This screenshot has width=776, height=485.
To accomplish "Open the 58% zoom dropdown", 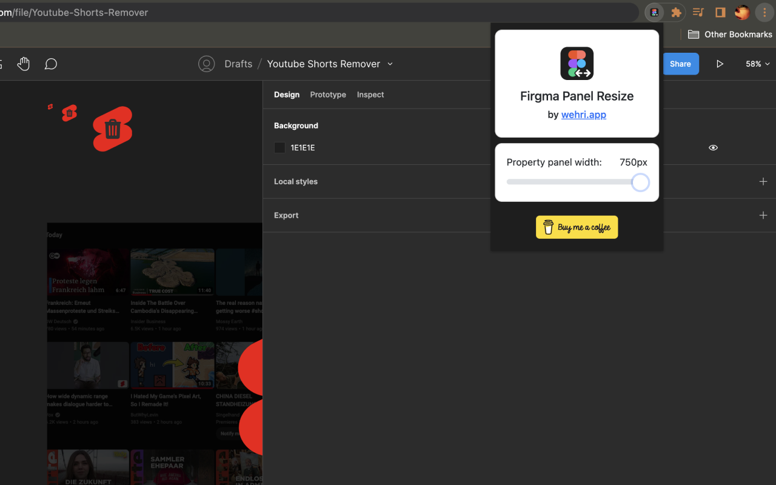I will coord(758,64).
